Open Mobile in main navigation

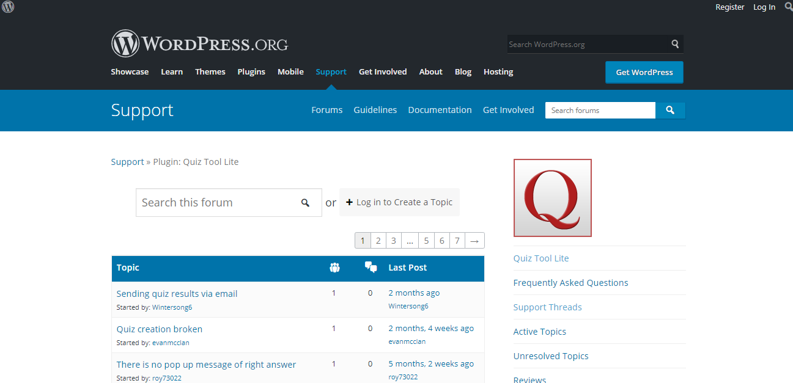290,72
